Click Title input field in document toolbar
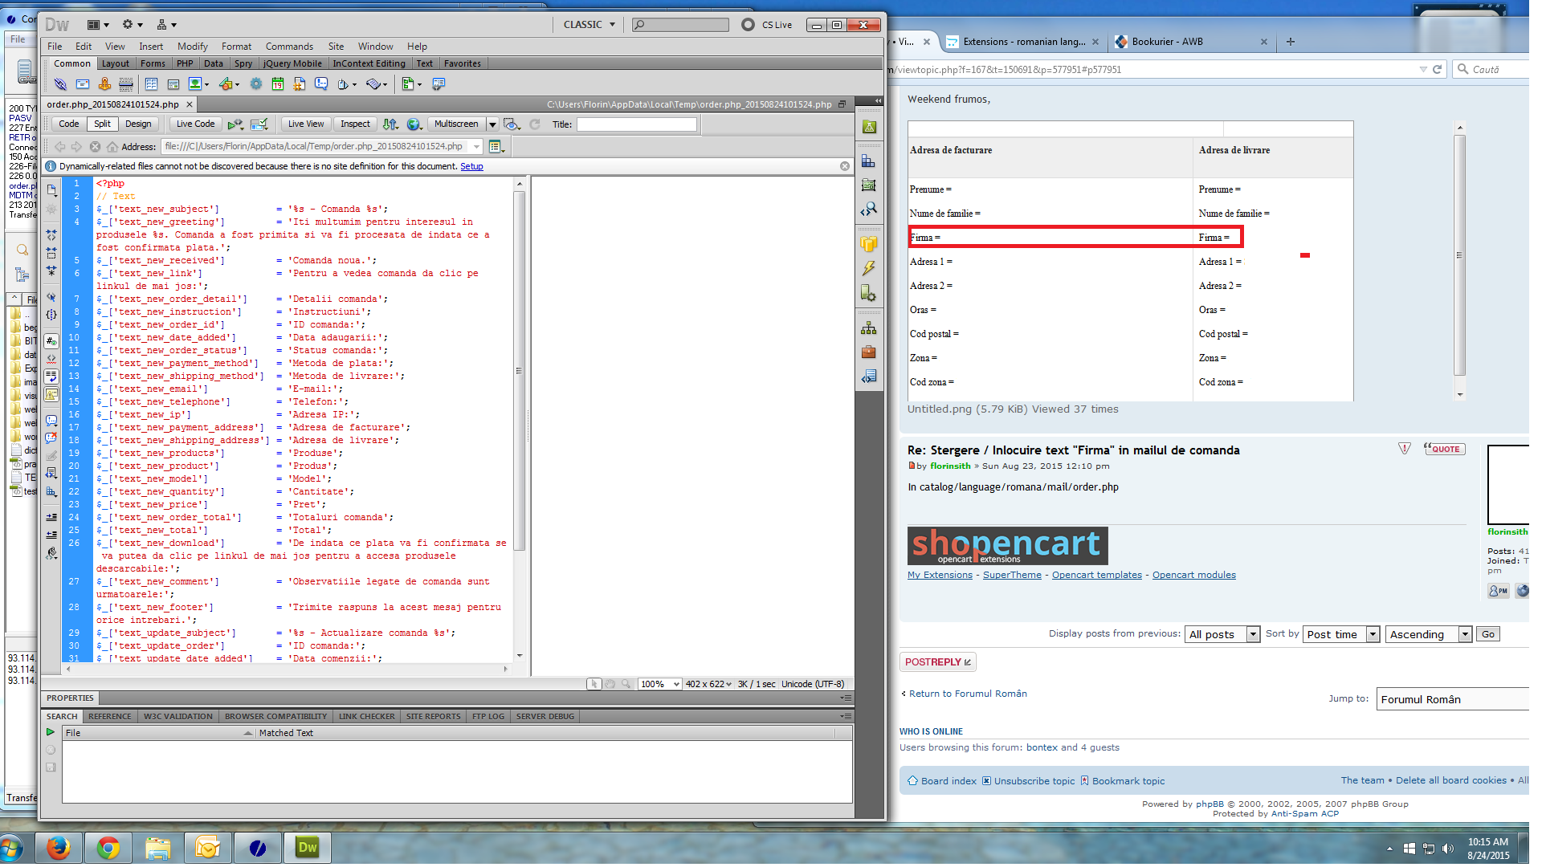Image resolution: width=1542 pixels, height=867 pixels. (x=636, y=124)
